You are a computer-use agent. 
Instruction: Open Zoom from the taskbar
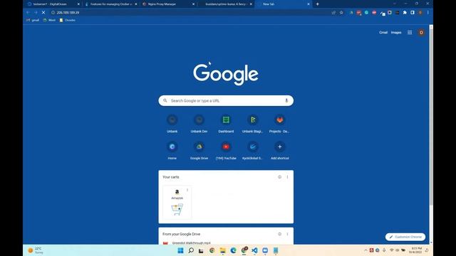[265, 250]
